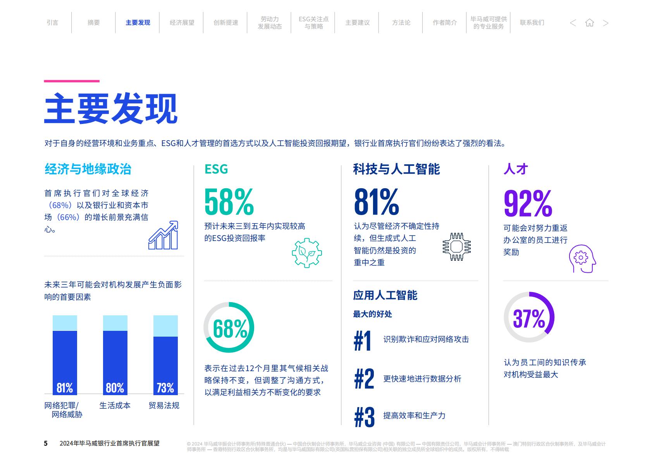652x461 pixels.
Task: Open the 联系我们 tab
Action: coord(532,22)
